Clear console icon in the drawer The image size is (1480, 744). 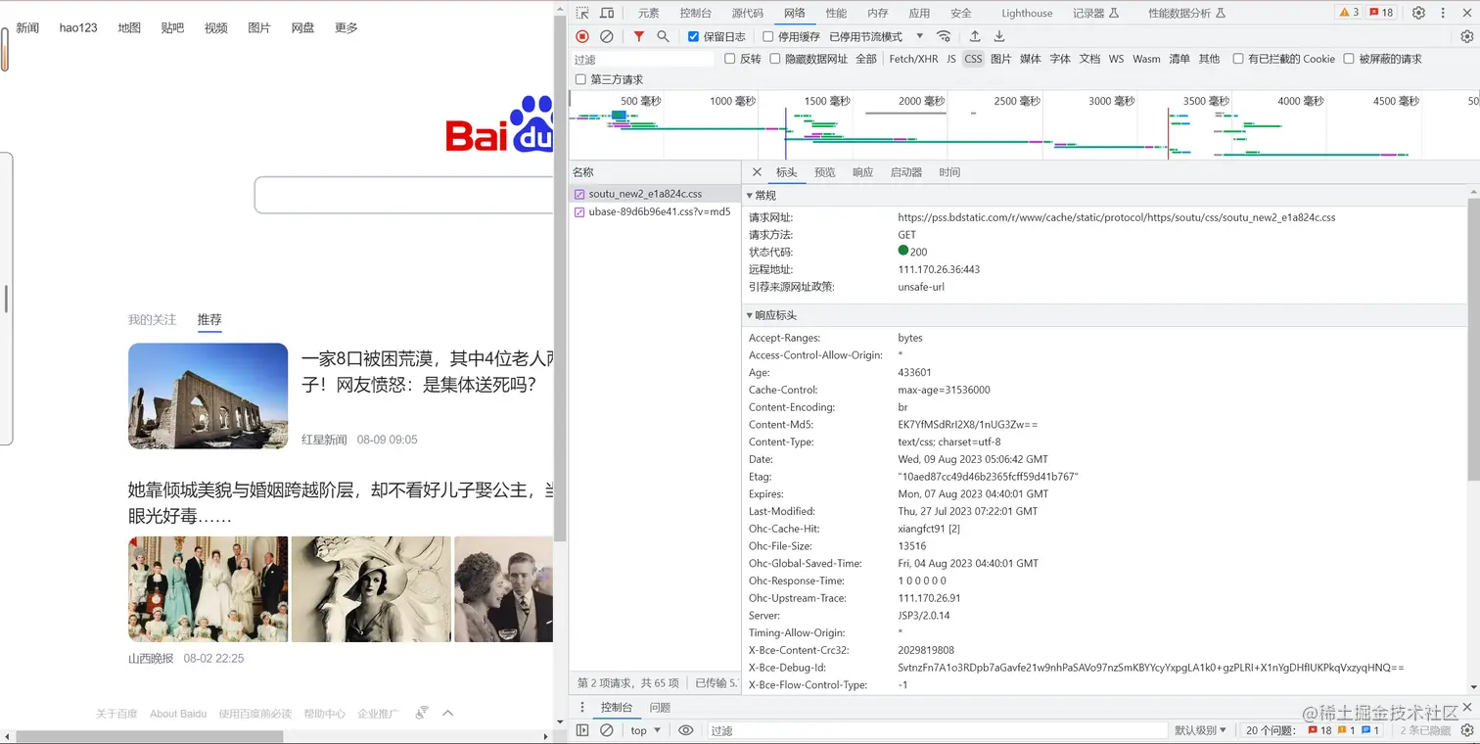pos(607,730)
